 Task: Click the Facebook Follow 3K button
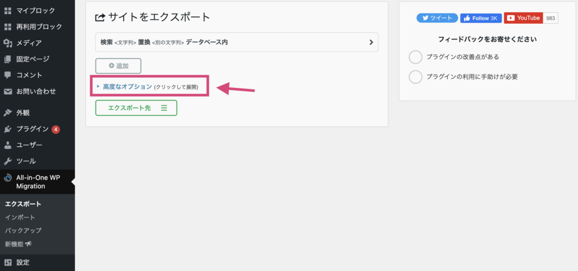click(x=481, y=18)
